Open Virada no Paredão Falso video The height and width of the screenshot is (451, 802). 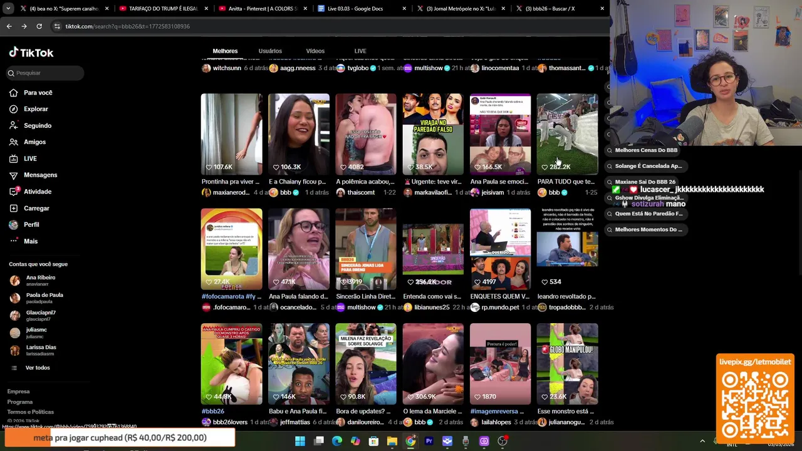pos(433,134)
